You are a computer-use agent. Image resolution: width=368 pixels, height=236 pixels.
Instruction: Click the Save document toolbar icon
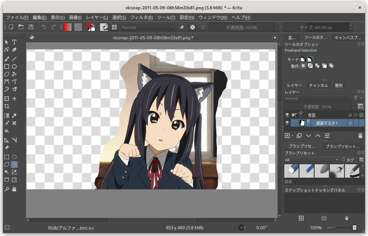31,27
